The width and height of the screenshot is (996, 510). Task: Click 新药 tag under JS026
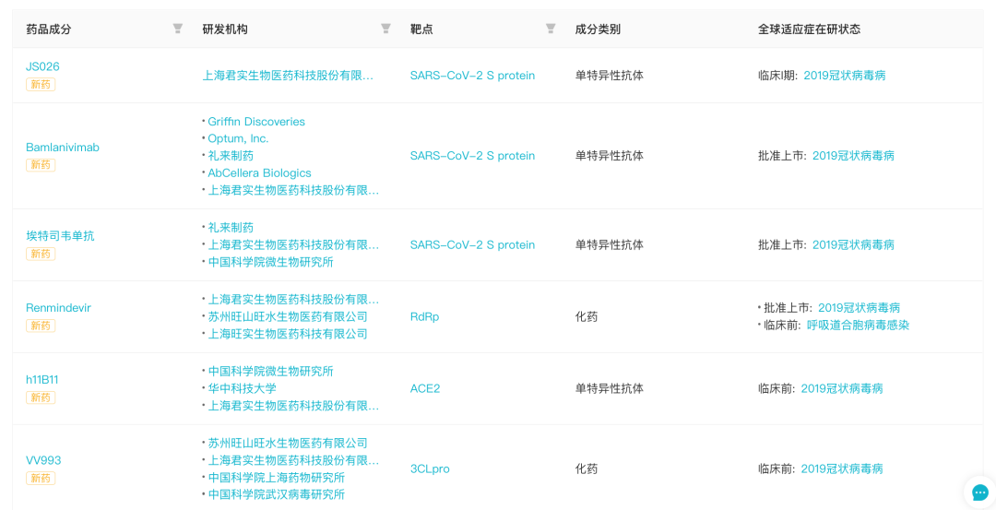click(x=41, y=84)
